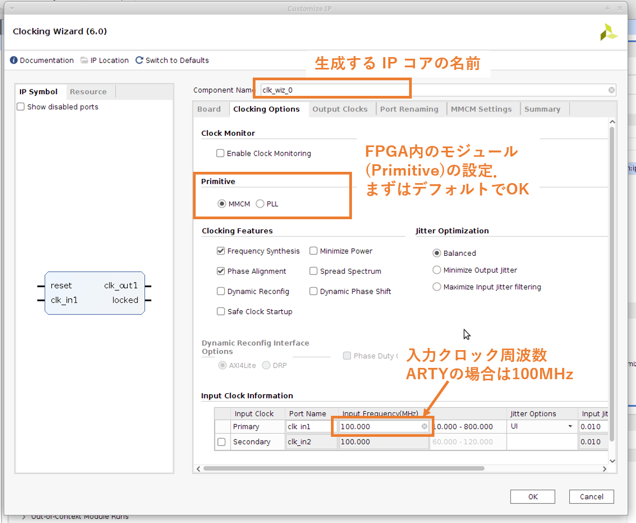
Task: Open the Jitter Options UI dropdown
Action: tap(570, 427)
